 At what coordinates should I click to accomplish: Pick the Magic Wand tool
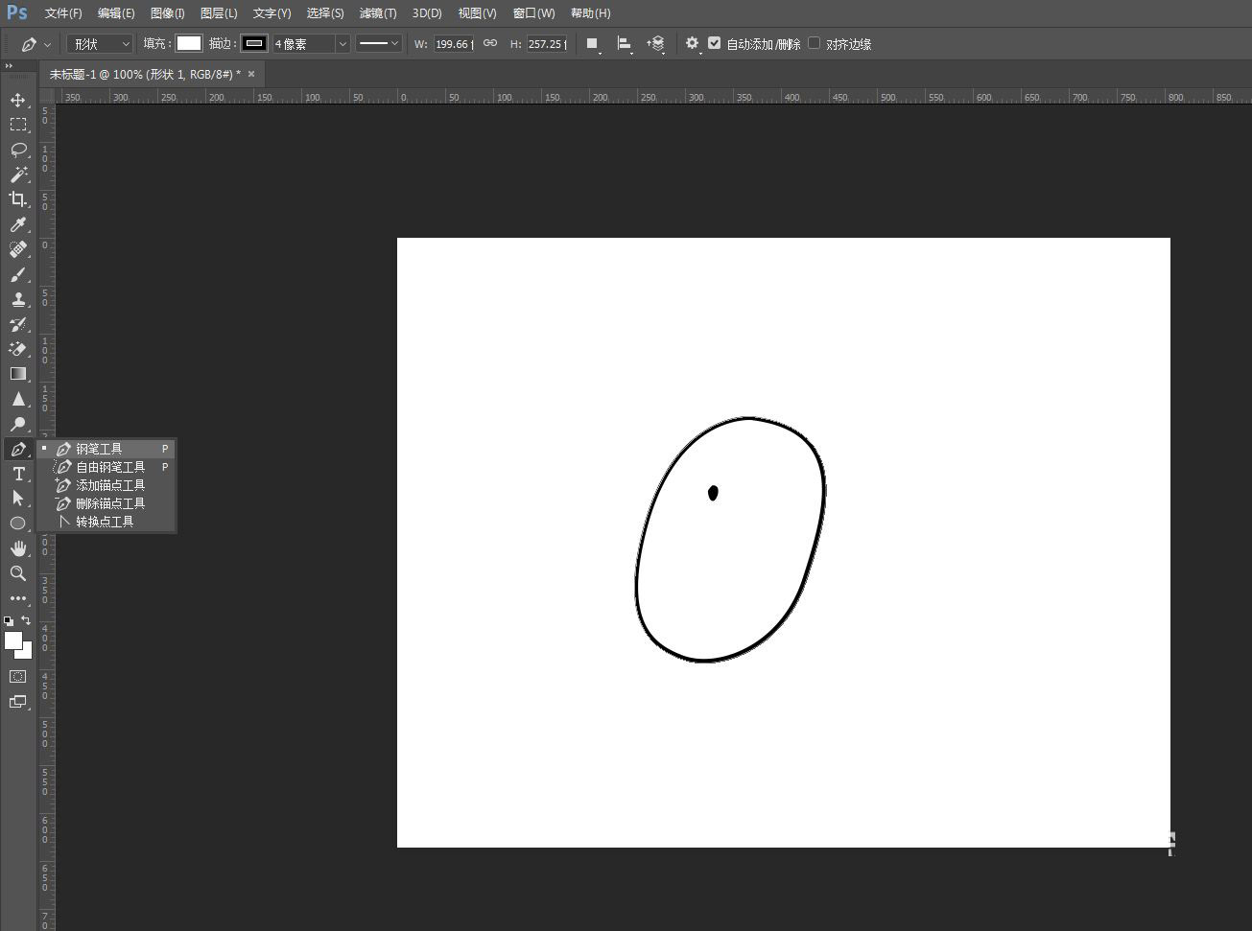click(x=17, y=175)
